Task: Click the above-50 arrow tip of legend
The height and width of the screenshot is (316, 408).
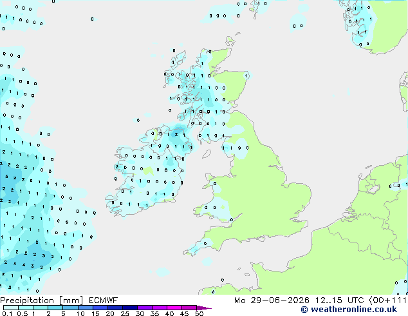Action: [x=204, y=308]
